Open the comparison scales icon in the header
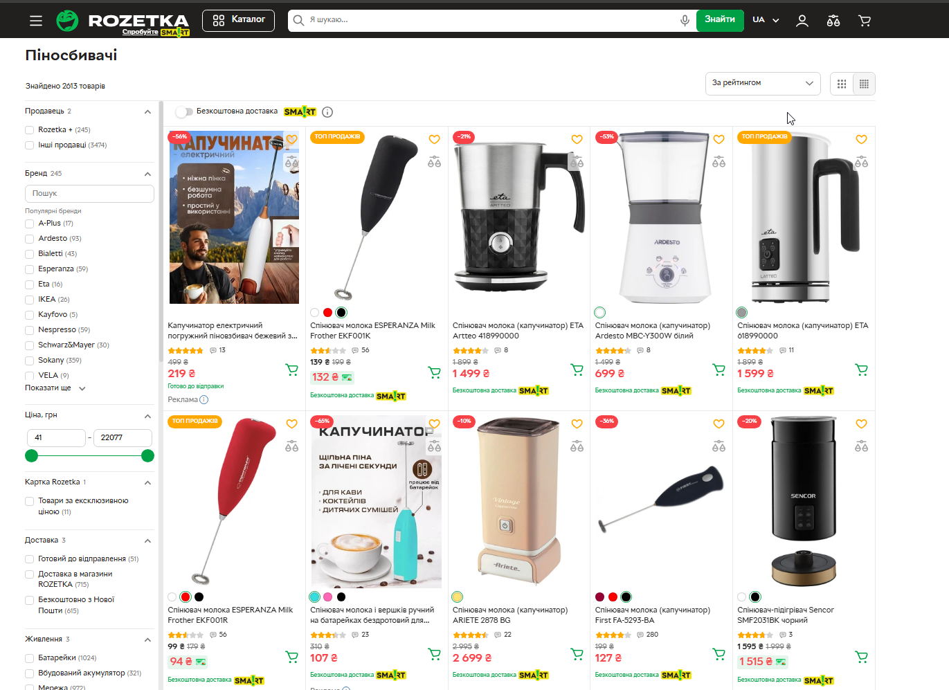The height and width of the screenshot is (690, 949). point(833,21)
